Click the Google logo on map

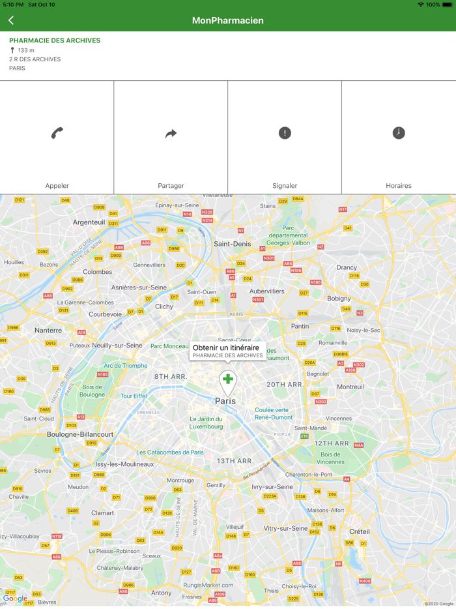(x=15, y=599)
